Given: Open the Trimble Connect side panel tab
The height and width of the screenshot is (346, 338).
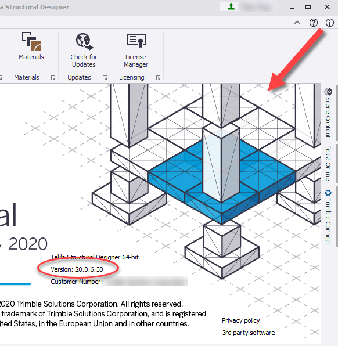Looking at the screenshot, I should point(328,217).
